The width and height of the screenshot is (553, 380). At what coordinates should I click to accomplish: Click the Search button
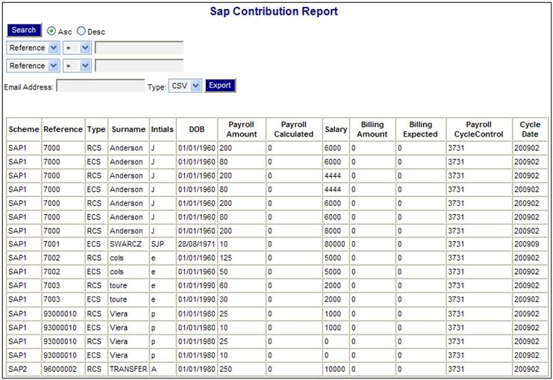coord(24,31)
